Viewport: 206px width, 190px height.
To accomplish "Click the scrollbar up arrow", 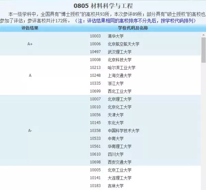I will pos(203,35).
